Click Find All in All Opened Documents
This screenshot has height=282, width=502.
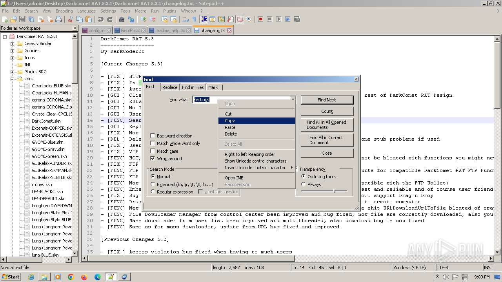pyautogui.click(x=327, y=125)
